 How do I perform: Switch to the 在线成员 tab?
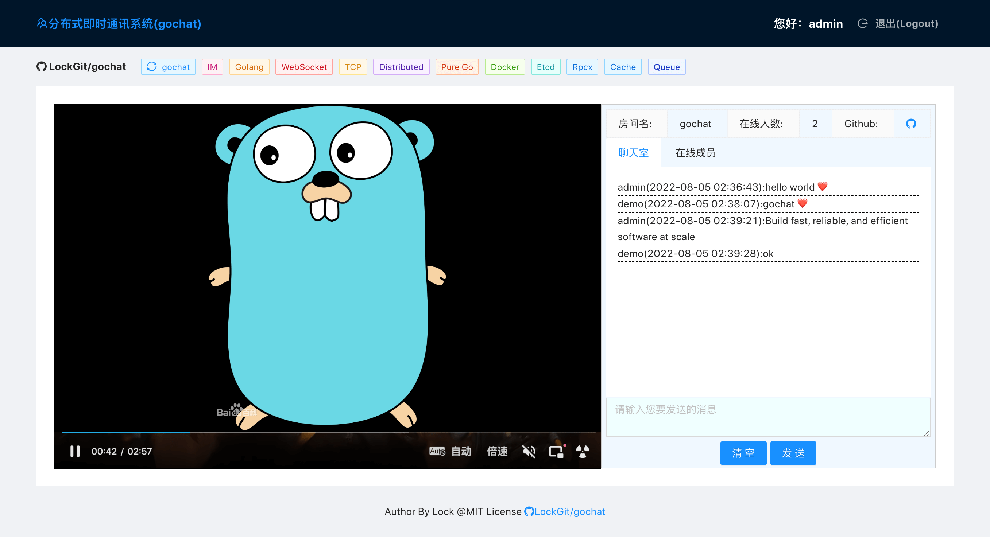[x=695, y=153]
